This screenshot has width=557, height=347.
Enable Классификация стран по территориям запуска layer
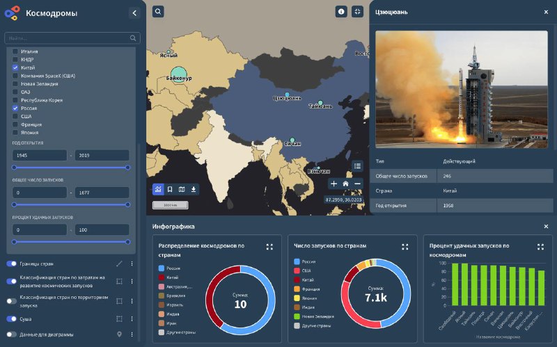11,301
